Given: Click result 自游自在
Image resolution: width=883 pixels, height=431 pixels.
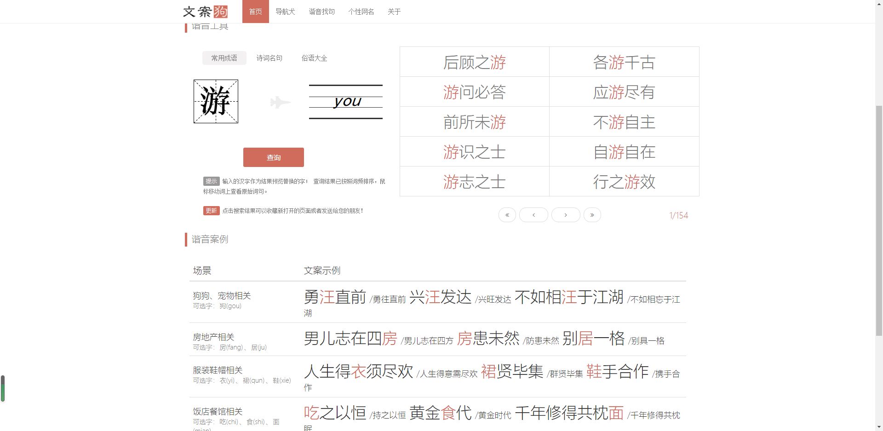Looking at the screenshot, I should [624, 152].
